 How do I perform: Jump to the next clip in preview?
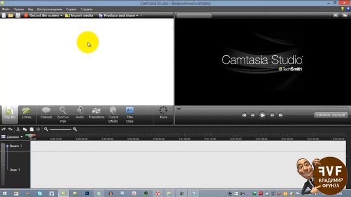tap(280, 115)
